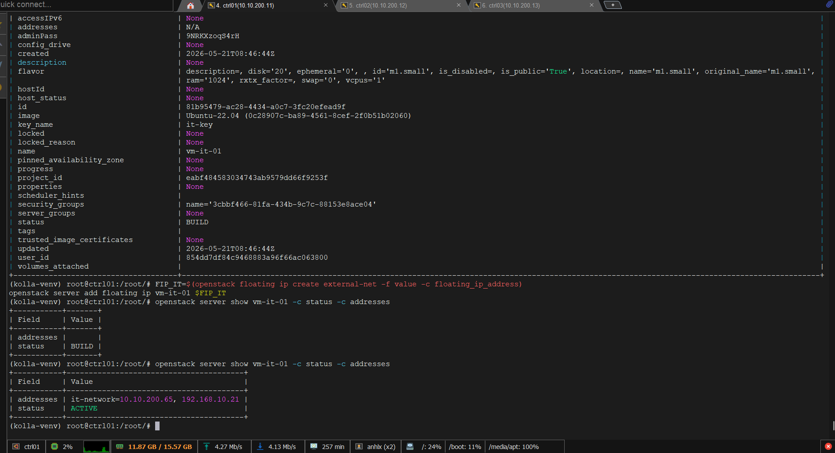Click the uptime monitor icon
Viewport: 835px width, 453px height.
pos(314,446)
